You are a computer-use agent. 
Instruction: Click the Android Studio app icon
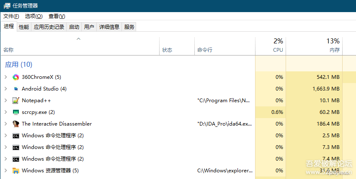(15, 89)
